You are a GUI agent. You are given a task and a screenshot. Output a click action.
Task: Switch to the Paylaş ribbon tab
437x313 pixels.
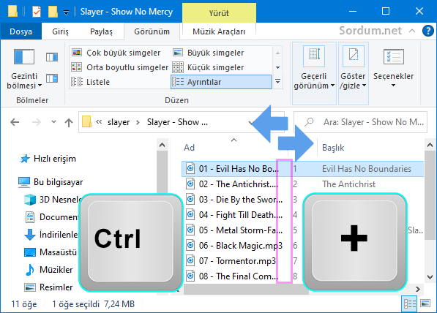[101, 31]
